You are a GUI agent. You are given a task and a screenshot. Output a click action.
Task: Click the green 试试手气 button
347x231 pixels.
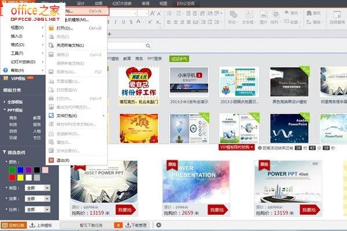[179, 59]
